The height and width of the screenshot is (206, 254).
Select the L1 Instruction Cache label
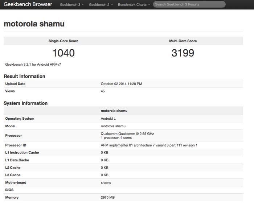(x=22, y=153)
